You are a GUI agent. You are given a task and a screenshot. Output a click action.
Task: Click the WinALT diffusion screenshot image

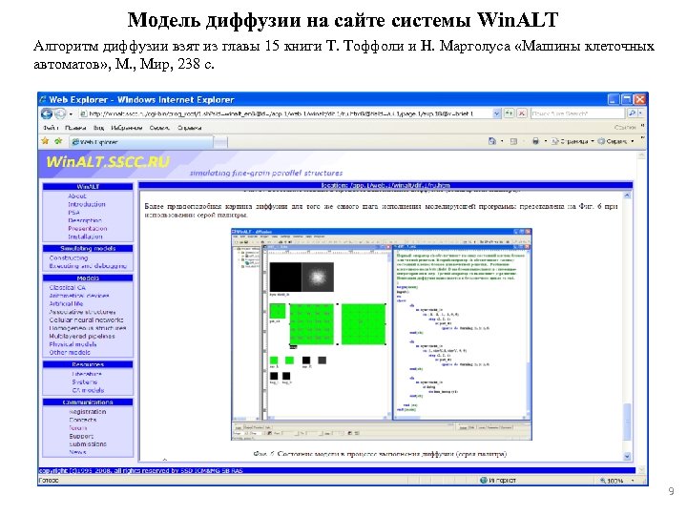[381, 334]
